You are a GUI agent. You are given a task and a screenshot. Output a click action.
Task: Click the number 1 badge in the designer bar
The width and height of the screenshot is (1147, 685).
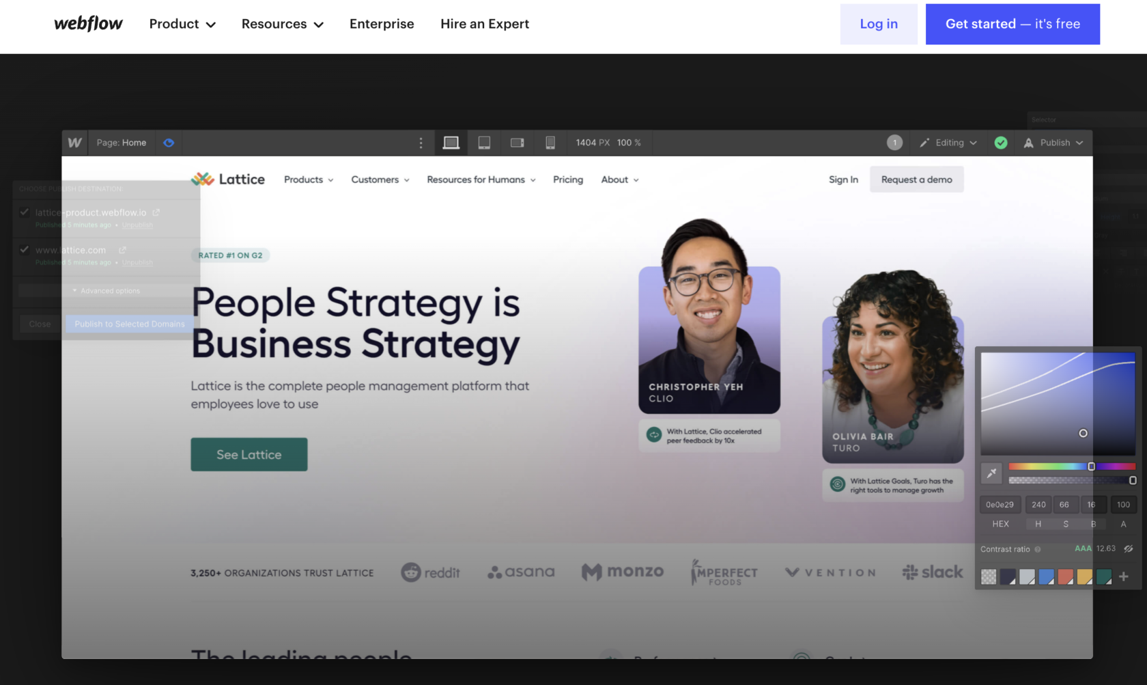point(894,143)
